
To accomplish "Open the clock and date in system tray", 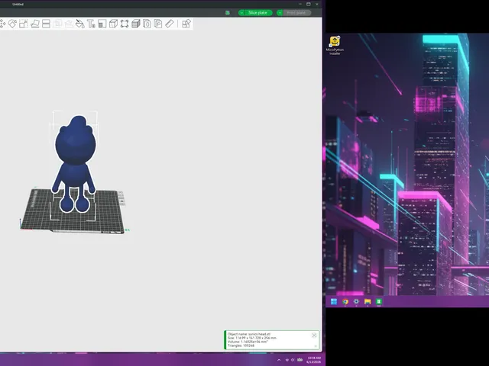I will click(313, 360).
